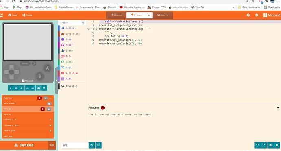The width and height of the screenshot is (281, 151).
Task: Tap the simulator A button
Action: 47,68
